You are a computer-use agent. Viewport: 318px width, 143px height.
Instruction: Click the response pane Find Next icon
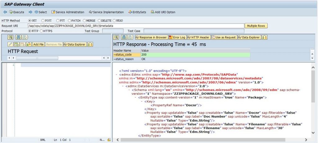pyautogui.click(x=130, y=37)
